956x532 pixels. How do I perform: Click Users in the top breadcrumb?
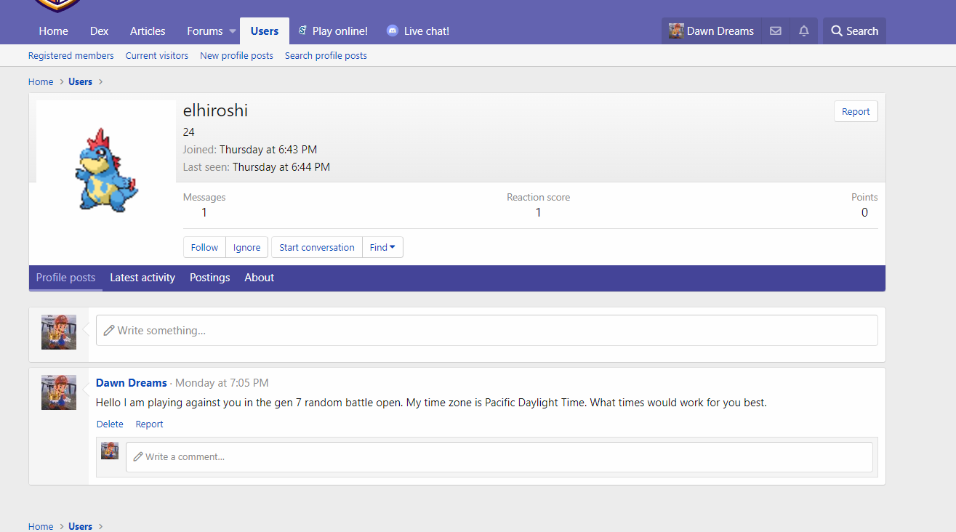click(x=80, y=82)
